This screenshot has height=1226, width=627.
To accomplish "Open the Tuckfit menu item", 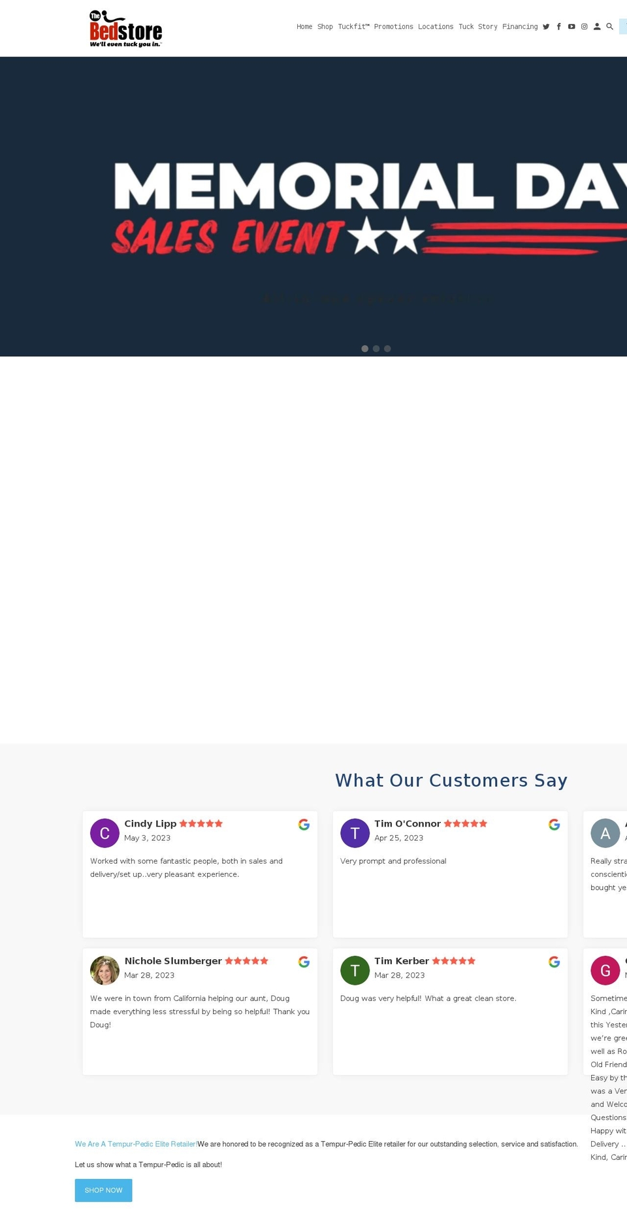I will pyautogui.click(x=353, y=27).
